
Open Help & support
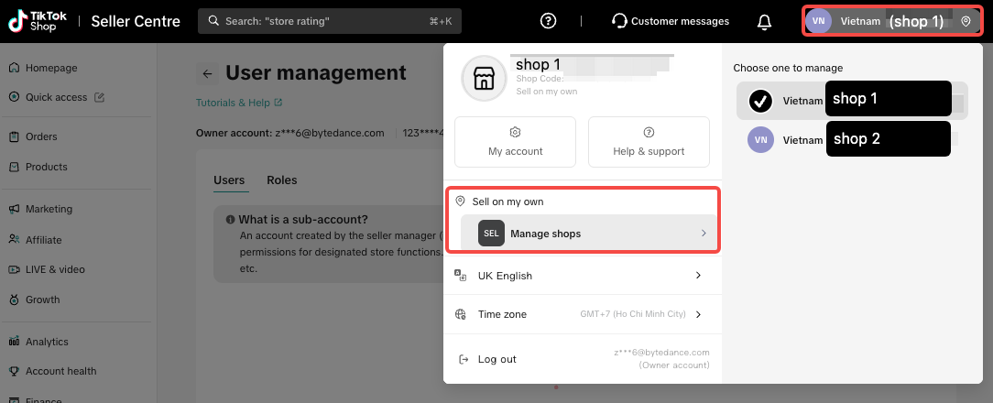[x=649, y=142]
